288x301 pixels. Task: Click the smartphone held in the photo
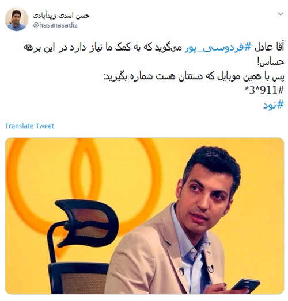pos(245,284)
